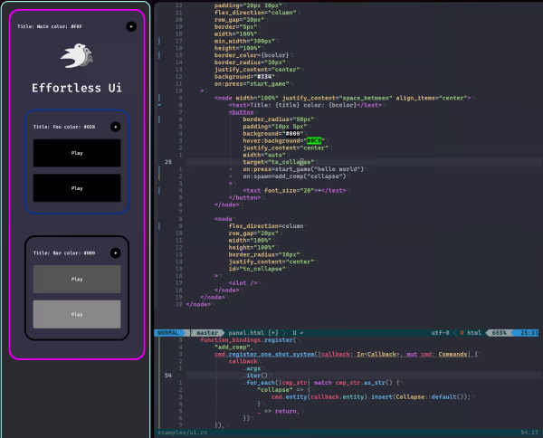Click the round collapse button beside Title: Main
Viewport: 543px width, 438px height.
click(131, 26)
